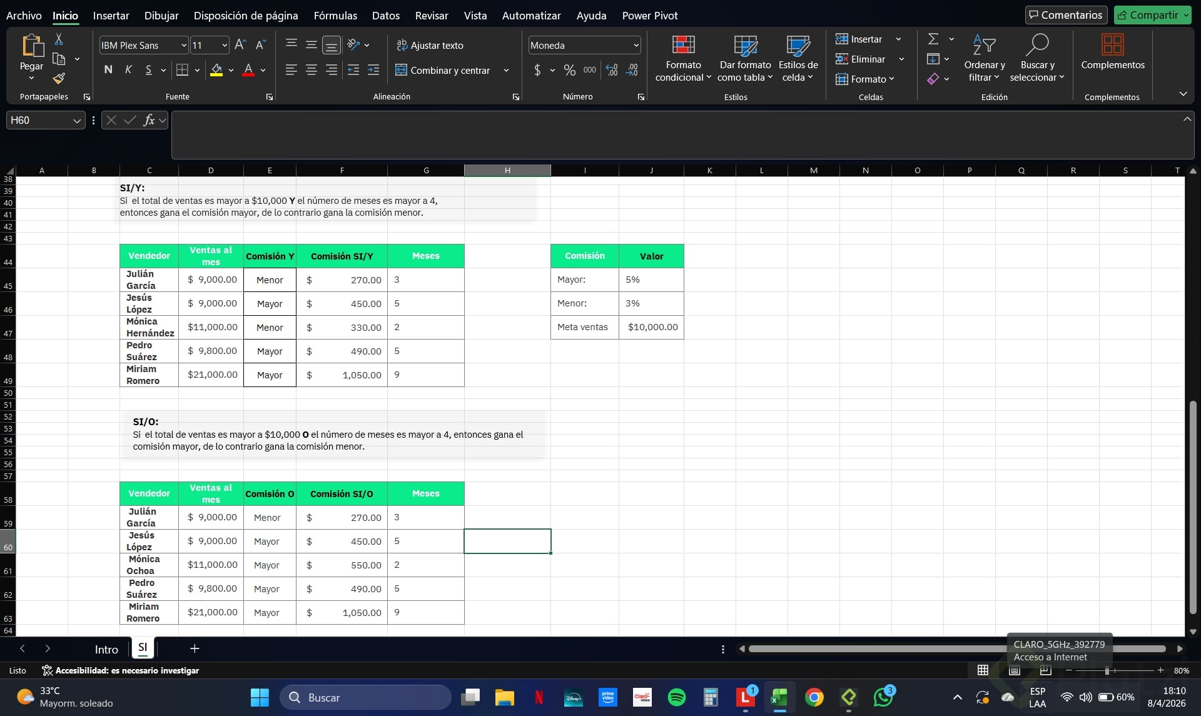Open the Comentarios button
This screenshot has width=1201, height=716.
[1066, 15]
